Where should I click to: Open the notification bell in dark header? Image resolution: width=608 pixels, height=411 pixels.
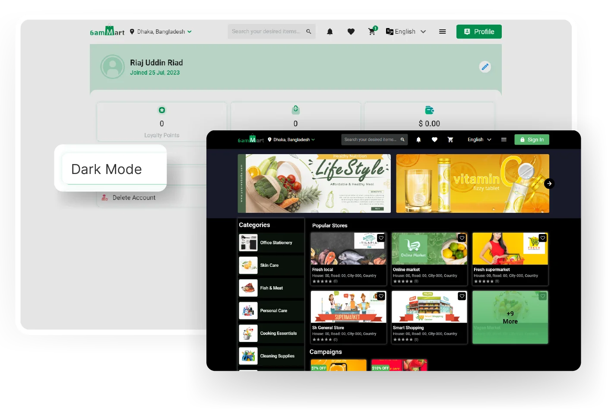418,139
